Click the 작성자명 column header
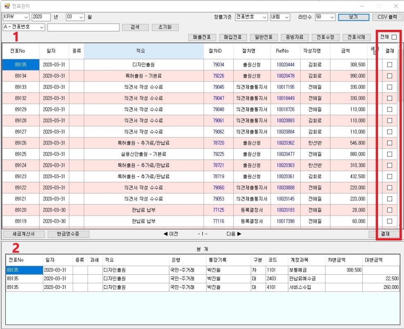The width and height of the screenshot is (404, 329). click(x=315, y=51)
